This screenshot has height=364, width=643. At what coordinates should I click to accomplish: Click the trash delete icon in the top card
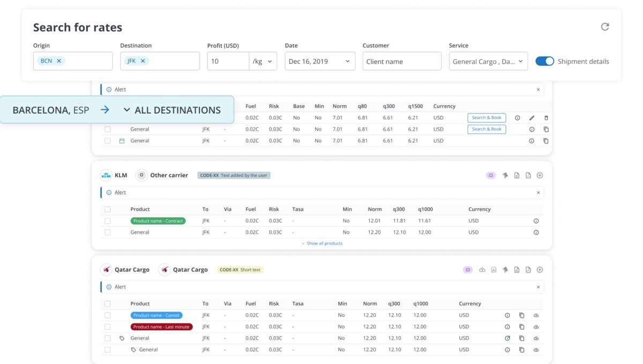point(546,118)
